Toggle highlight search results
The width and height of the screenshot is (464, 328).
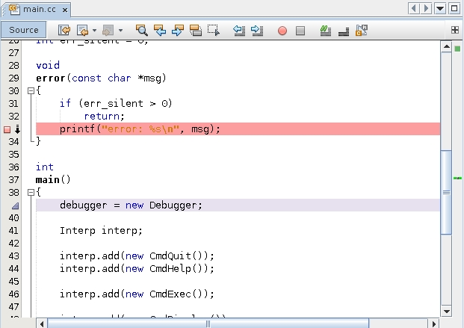pyautogui.click(x=196, y=30)
